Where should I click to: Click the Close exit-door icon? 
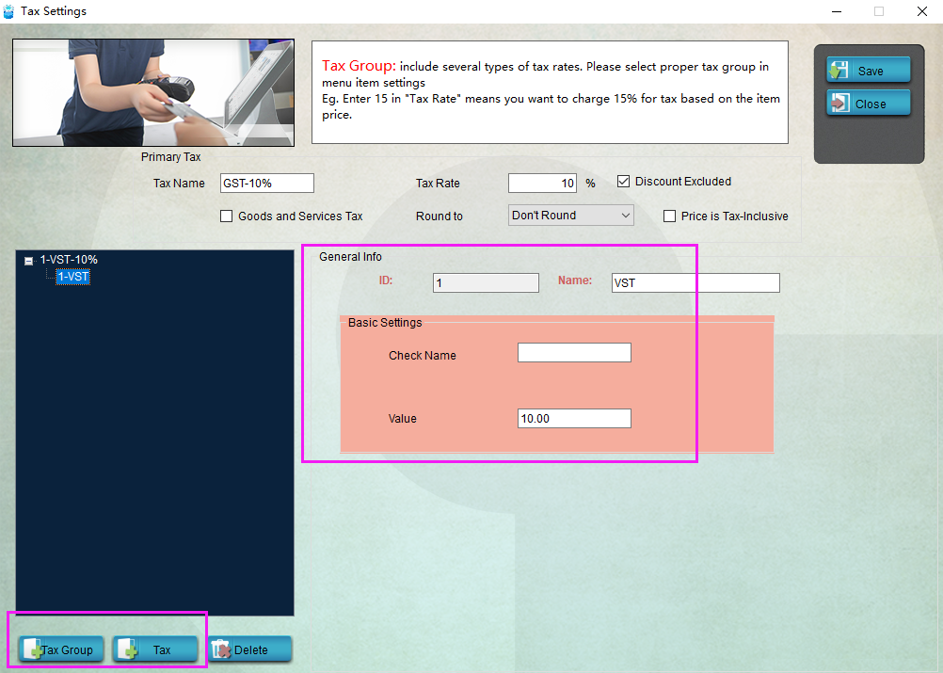839,104
